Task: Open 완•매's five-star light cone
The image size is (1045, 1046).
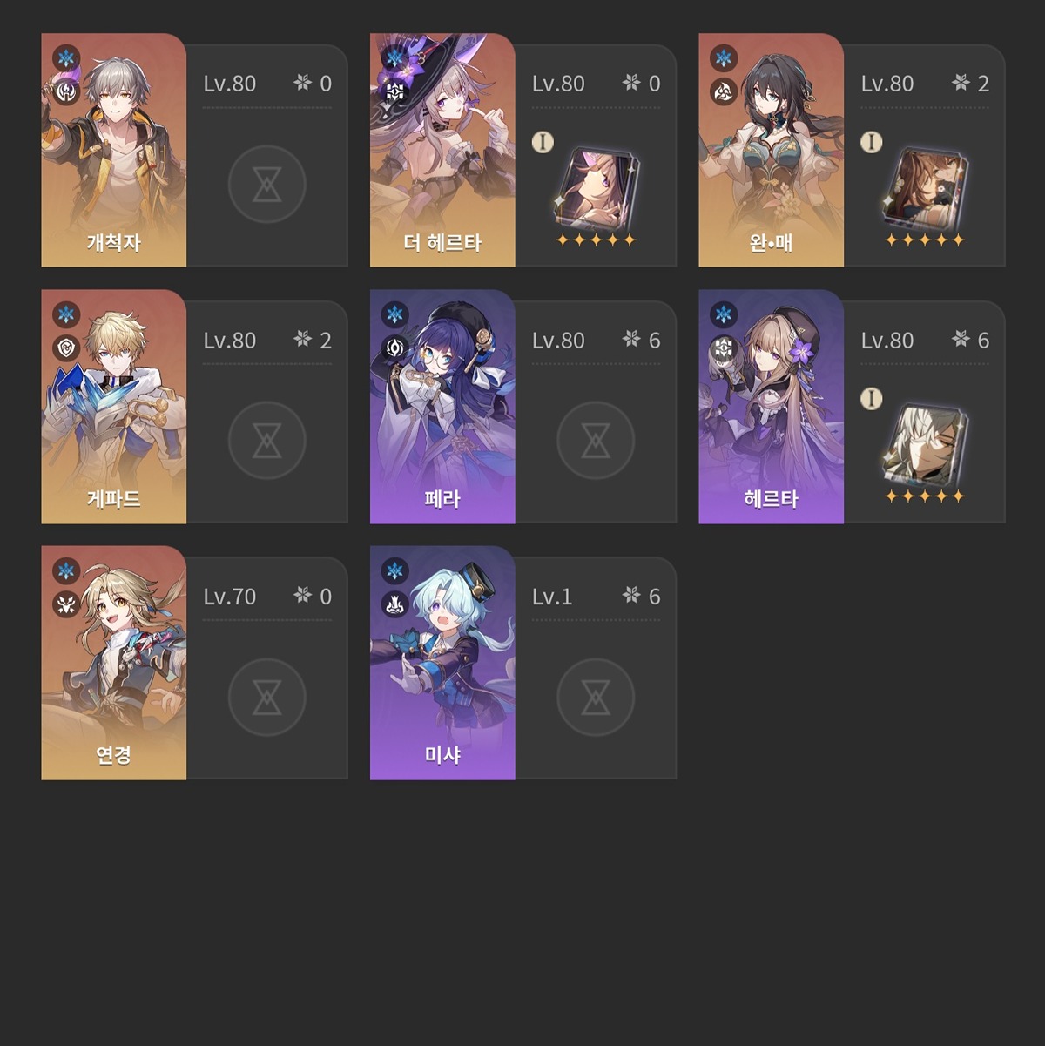Action: click(926, 188)
